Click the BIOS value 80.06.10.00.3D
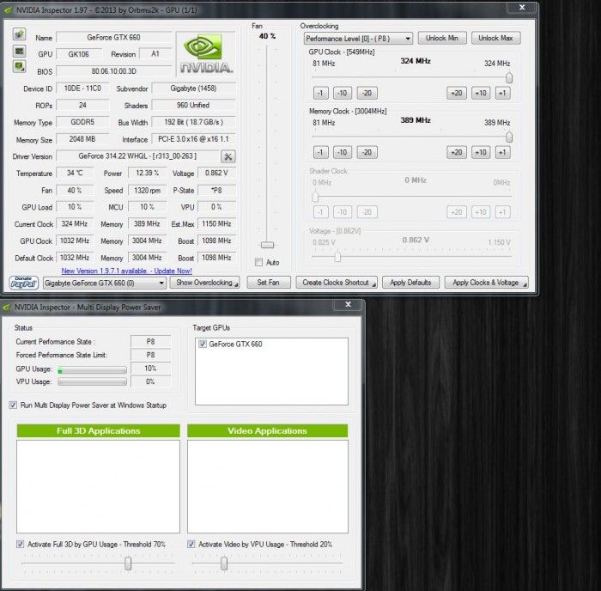 [113, 71]
